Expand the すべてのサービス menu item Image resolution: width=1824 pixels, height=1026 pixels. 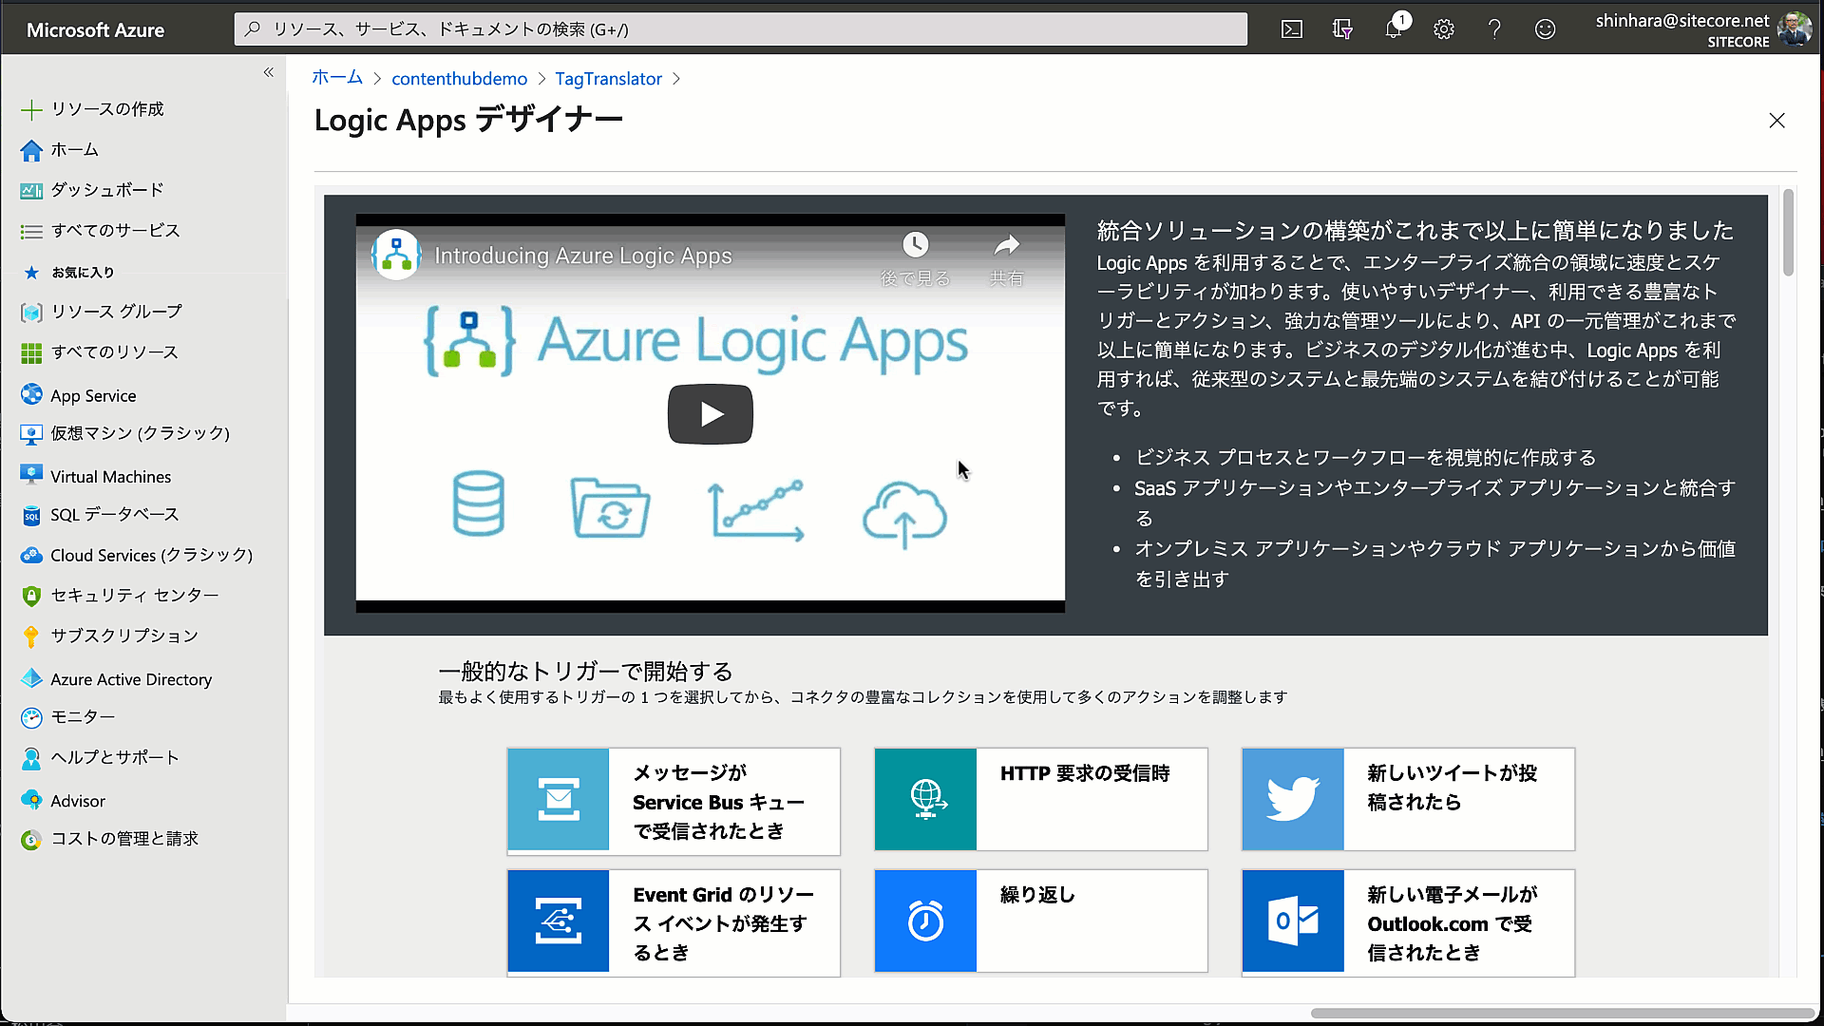pyautogui.click(x=114, y=231)
